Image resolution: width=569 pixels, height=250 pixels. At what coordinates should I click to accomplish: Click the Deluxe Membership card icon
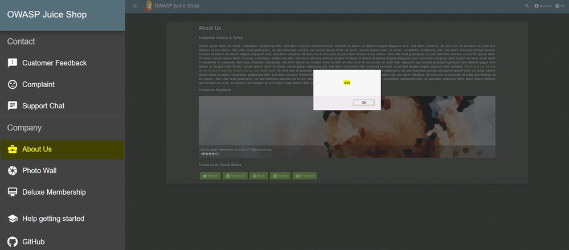(x=13, y=192)
